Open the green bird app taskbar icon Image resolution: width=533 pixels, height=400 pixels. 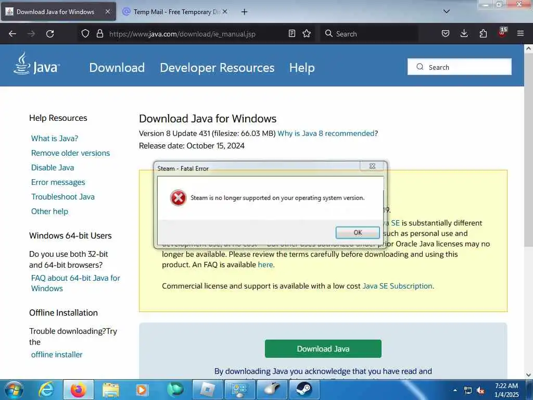click(x=175, y=390)
